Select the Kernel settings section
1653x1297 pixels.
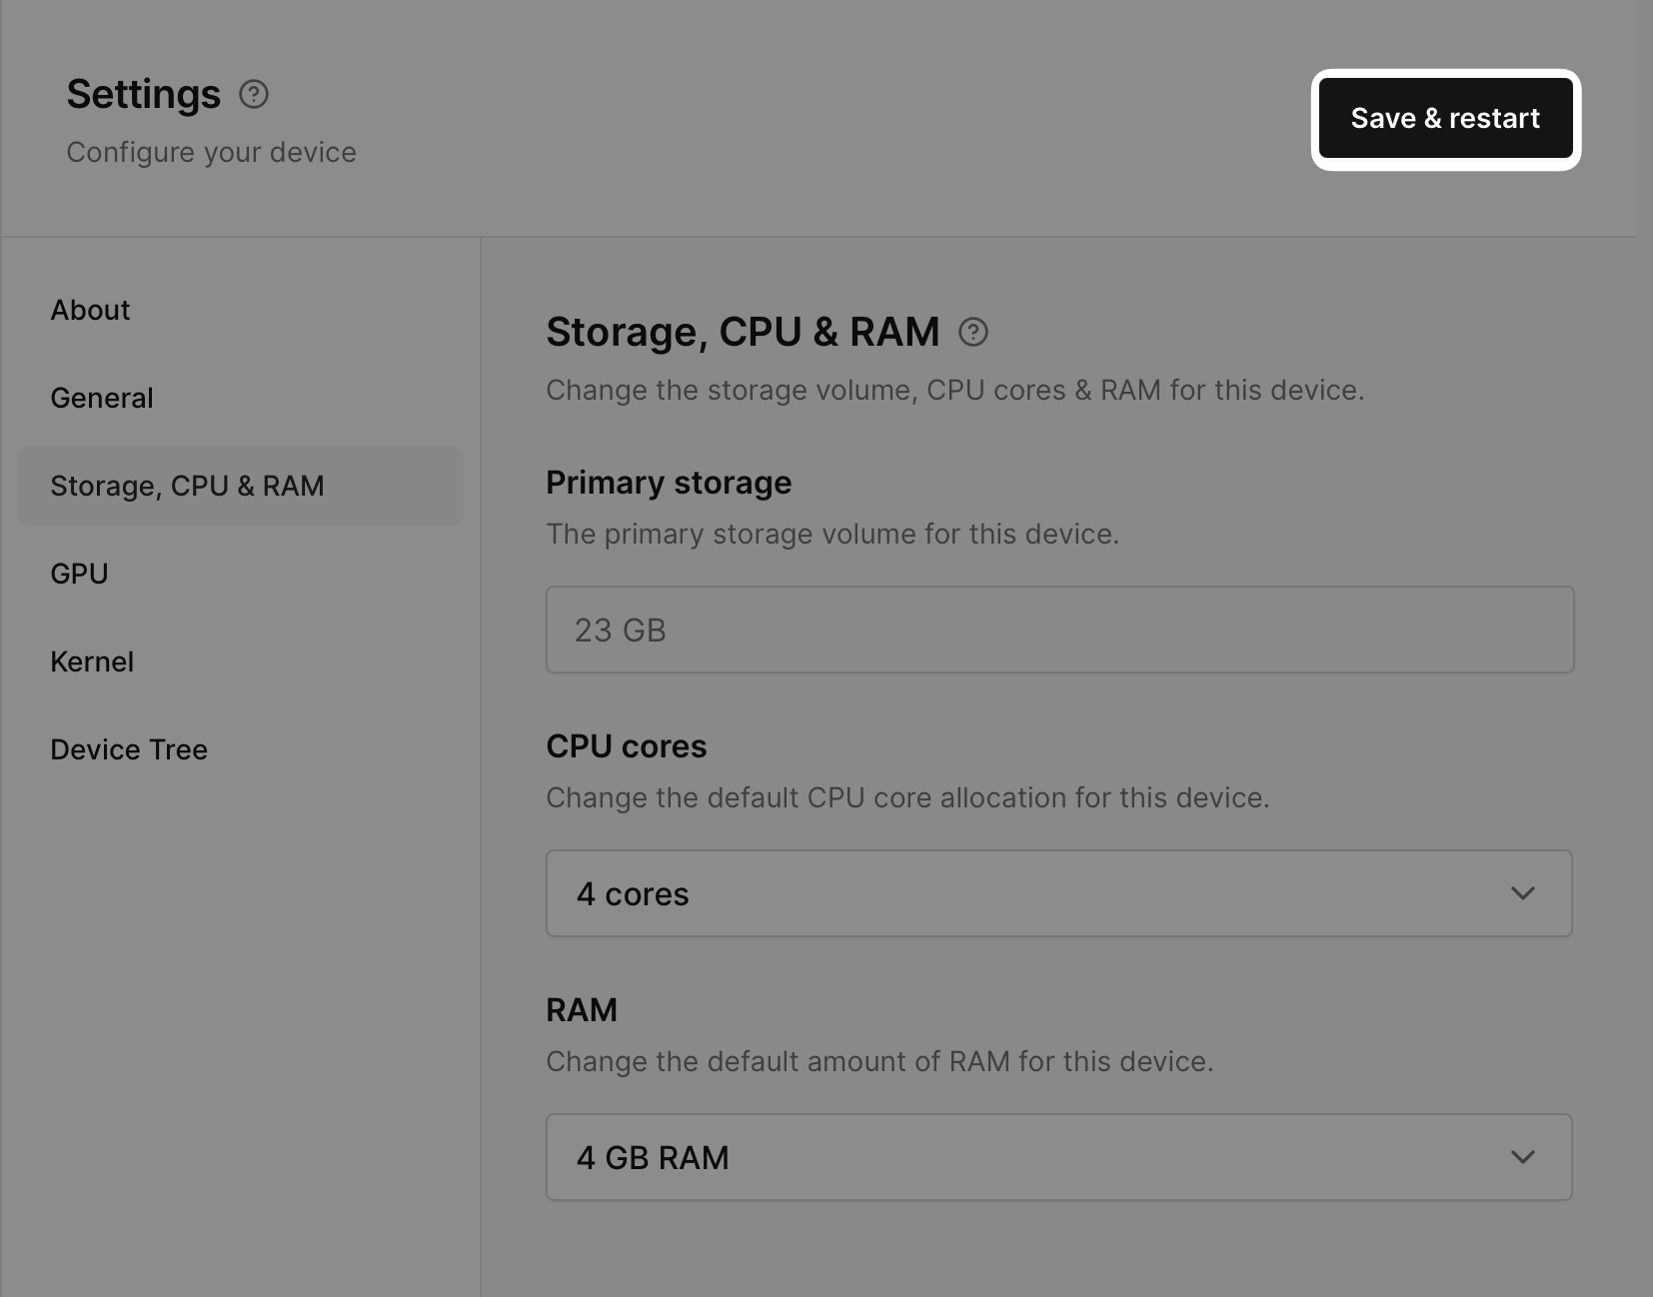click(92, 660)
